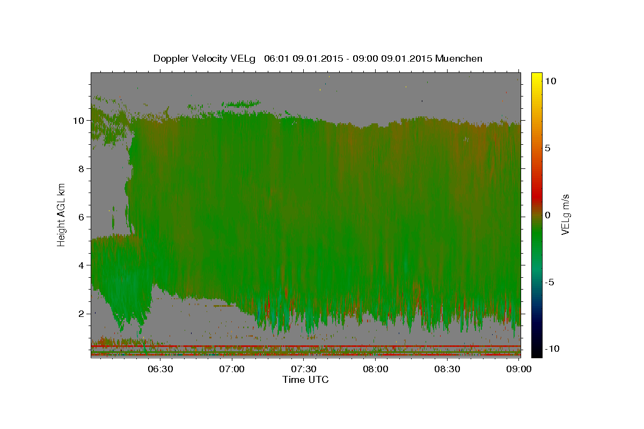Viewport: 644px width, 429px height.
Task: Click the colorbar value 5 label
Action: click(x=548, y=148)
